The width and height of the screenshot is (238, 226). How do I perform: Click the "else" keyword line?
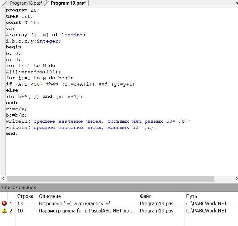click(x=12, y=90)
